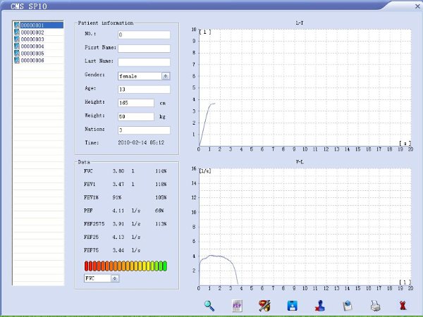The height and width of the screenshot is (317, 423).
Task: Export the report as PDF
Action: [x=238, y=306]
